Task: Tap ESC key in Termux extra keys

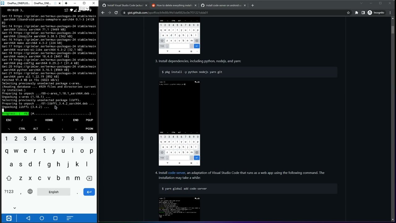Action: [x=9, y=120]
